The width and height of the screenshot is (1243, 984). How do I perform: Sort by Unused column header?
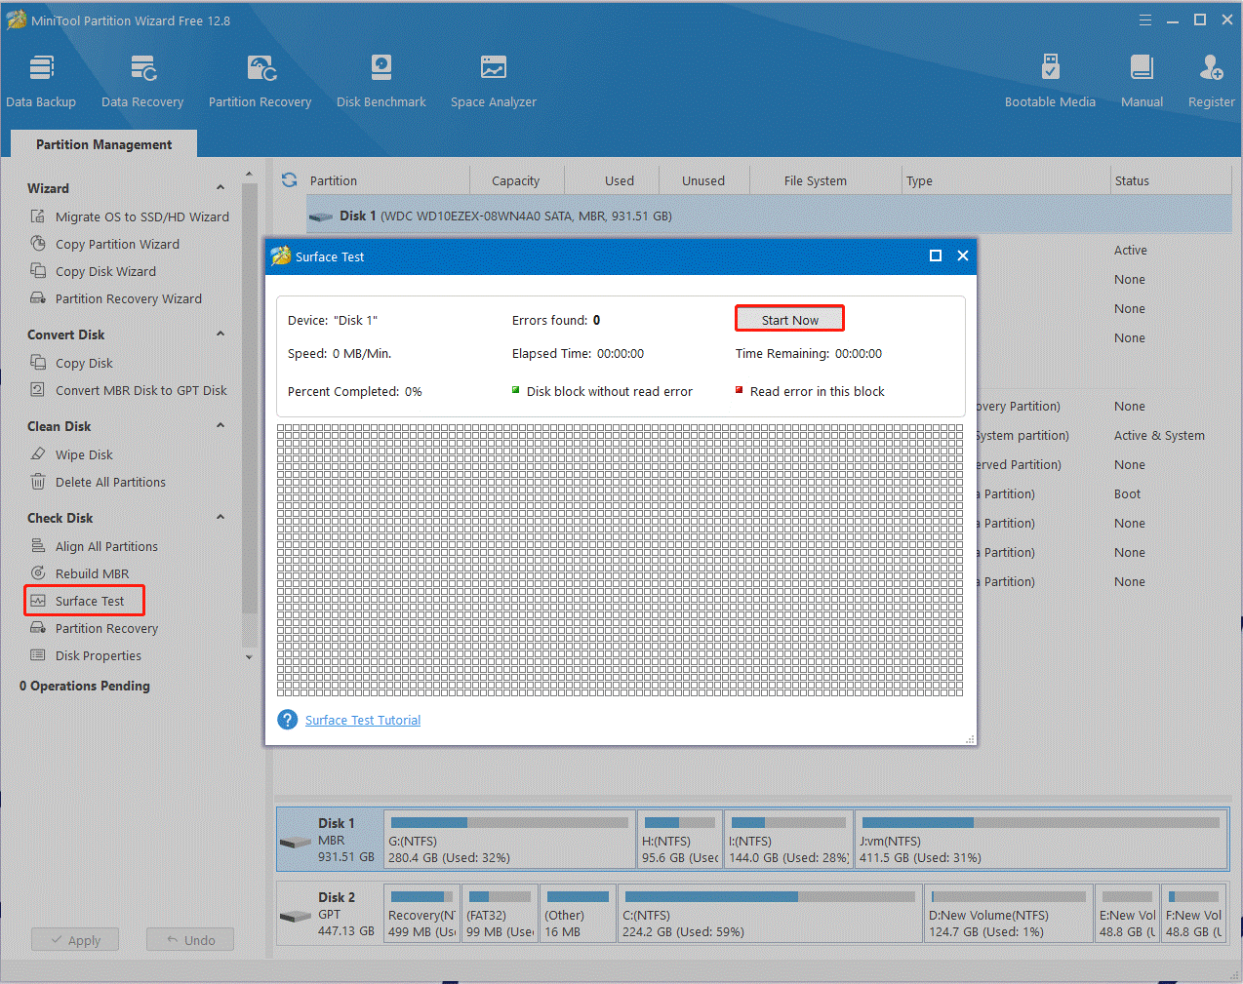point(703,180)
